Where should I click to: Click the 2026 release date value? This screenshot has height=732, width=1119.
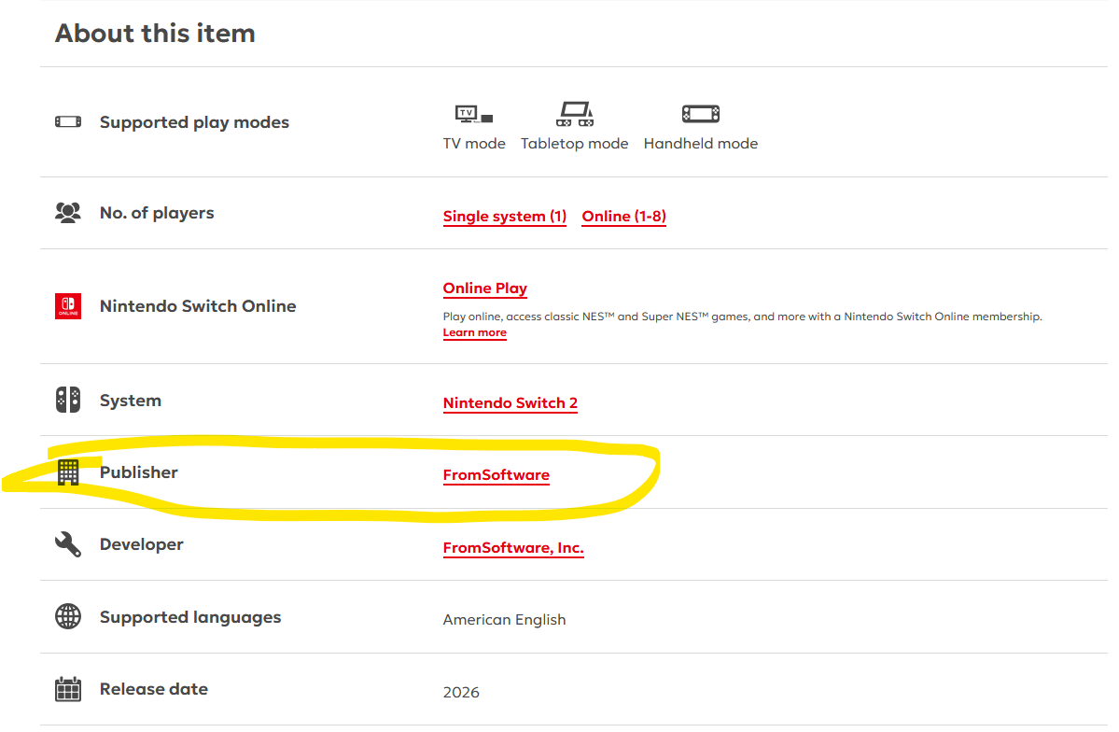461,692
